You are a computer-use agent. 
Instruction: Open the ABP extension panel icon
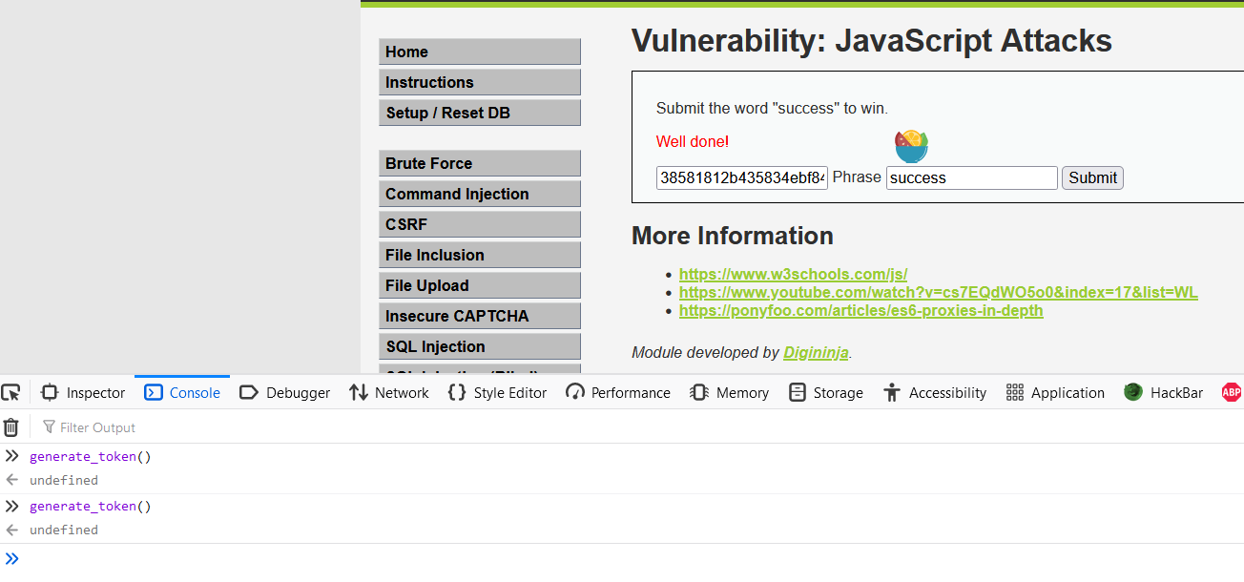click(1232, 392)
